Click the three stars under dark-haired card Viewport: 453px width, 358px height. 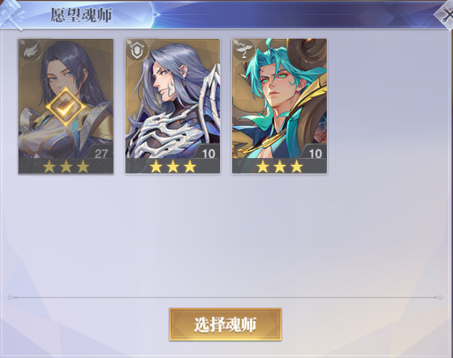(x=66, y=166)
